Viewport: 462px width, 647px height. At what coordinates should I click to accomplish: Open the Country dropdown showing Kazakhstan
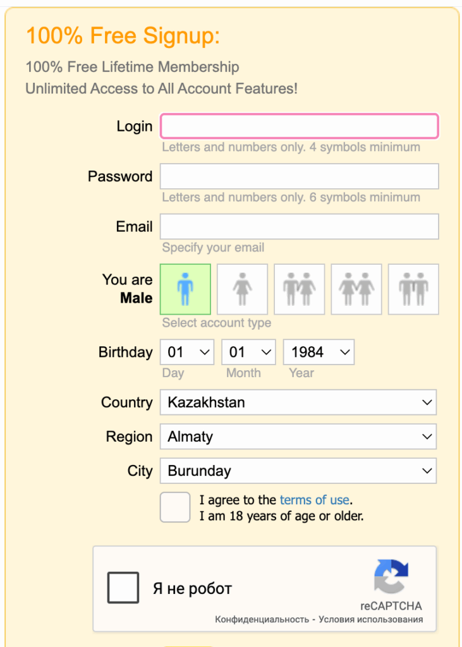298,402
